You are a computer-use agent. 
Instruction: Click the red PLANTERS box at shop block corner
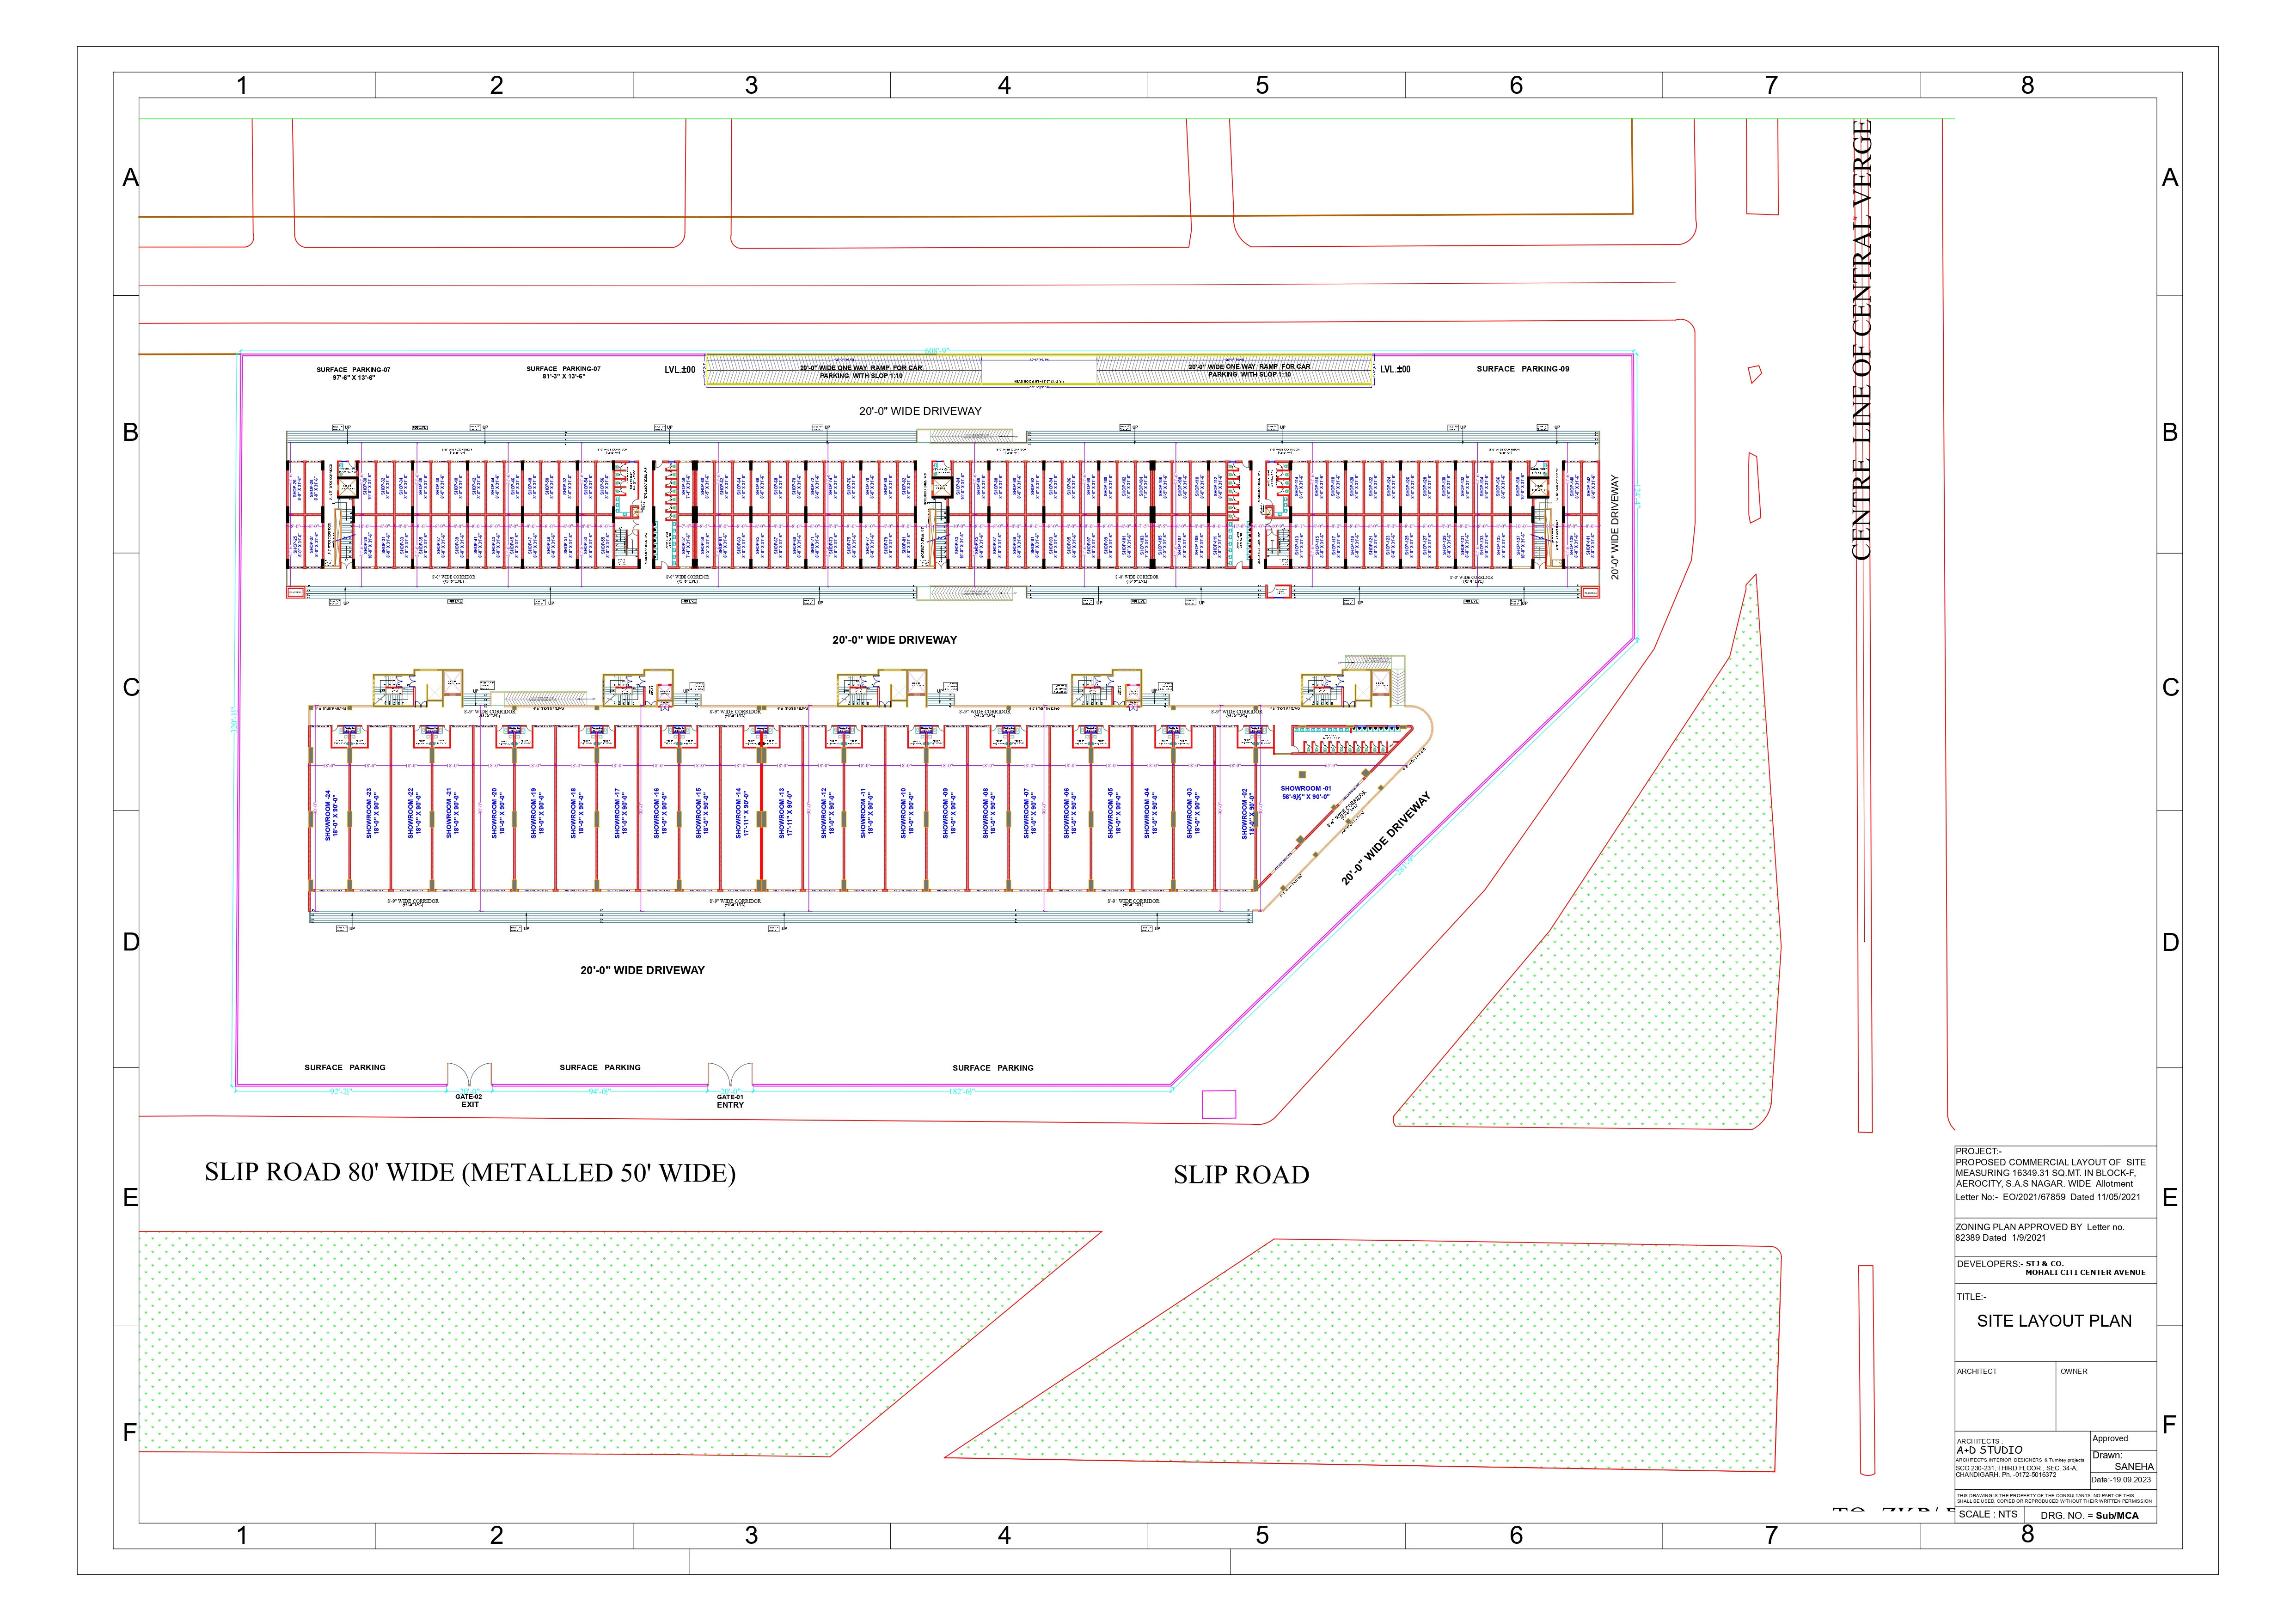295,593
